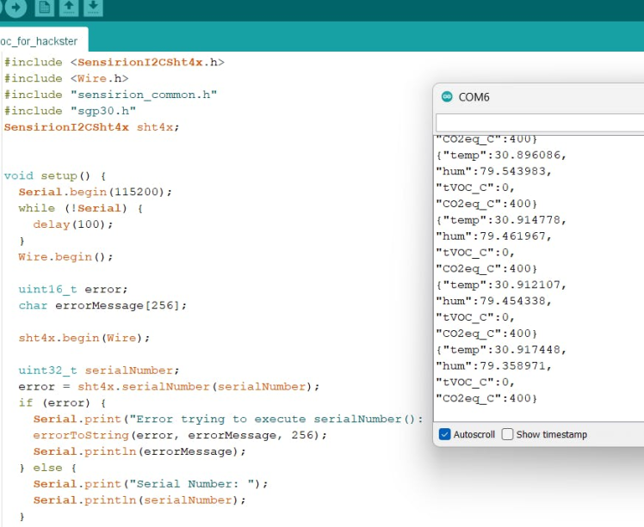Click the COM6 window title text

[x=474, y=97]
